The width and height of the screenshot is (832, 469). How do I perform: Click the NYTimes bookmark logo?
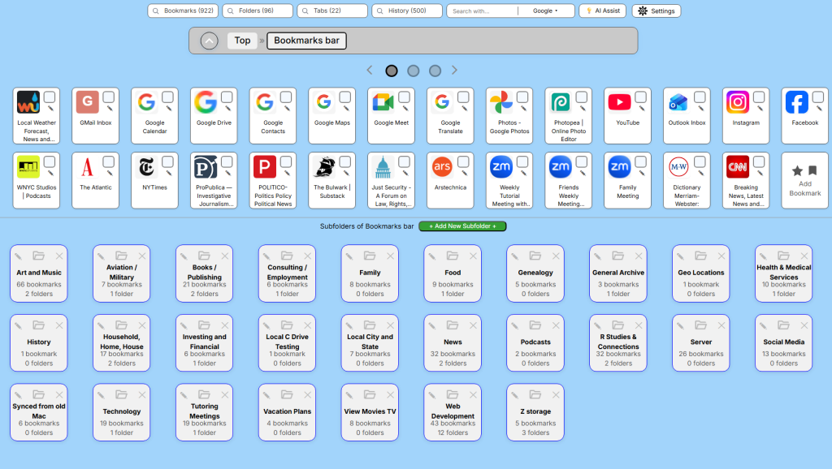tap(146, 167)
